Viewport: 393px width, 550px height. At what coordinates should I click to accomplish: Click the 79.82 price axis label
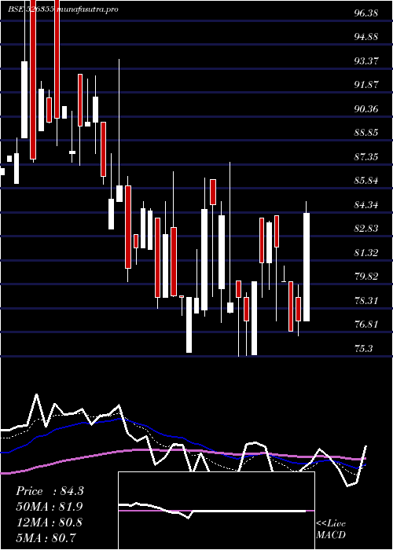point(366,277)
